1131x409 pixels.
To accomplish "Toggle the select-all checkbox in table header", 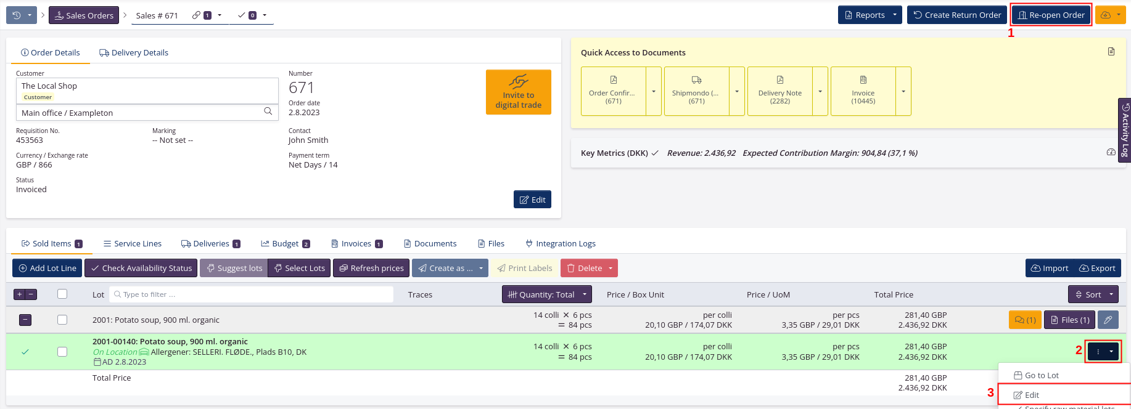I will coord(62,294).
